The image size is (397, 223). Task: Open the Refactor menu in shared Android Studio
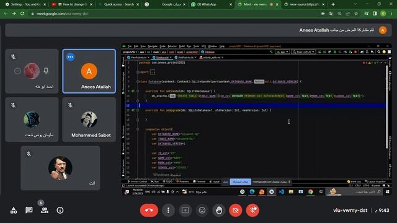[x=172, y=46]
